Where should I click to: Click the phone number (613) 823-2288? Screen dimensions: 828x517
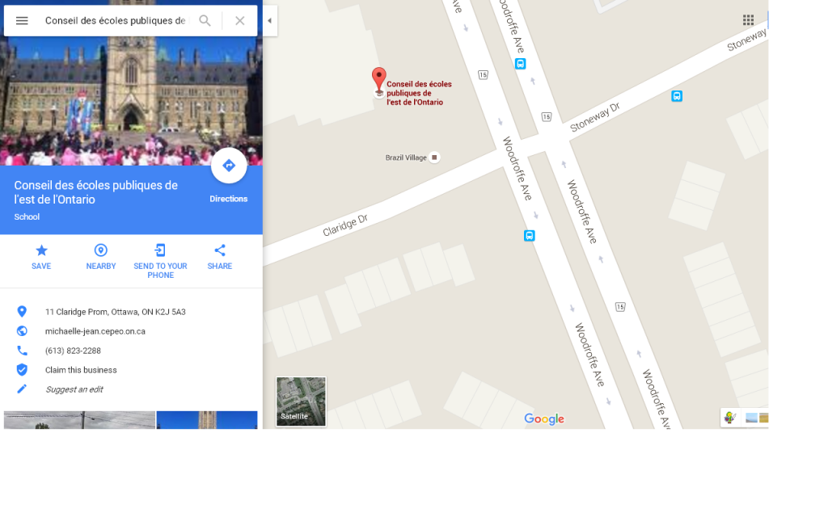(x=73, y=351)
